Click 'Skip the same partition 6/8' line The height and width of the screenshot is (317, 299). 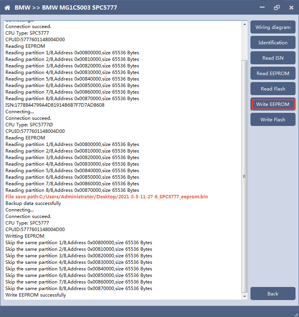coord(79,275)
